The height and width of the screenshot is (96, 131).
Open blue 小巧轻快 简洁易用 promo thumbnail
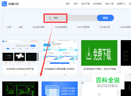60,89
